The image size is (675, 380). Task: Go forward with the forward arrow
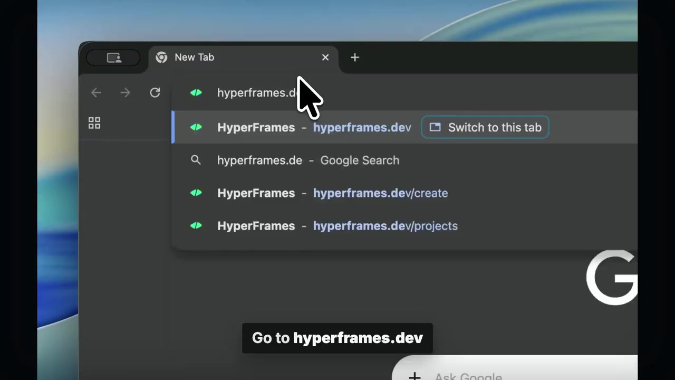[x=126, y=93]
